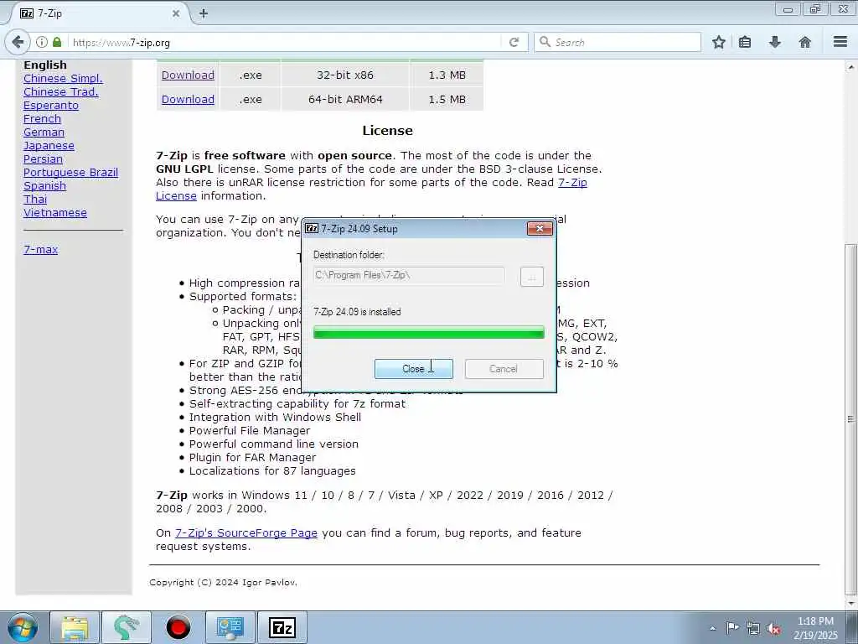
Task: Open Windows Start menu orb
Action: pos(23,627)
